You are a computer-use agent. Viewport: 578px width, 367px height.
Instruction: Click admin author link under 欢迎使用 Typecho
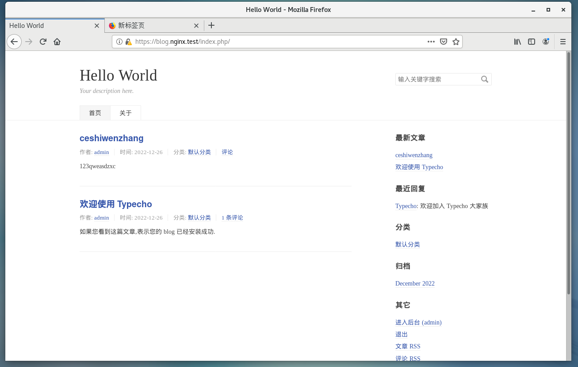click(x=102, y=218)
